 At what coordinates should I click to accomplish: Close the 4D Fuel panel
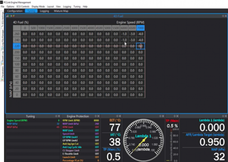[x=226, y=16]
